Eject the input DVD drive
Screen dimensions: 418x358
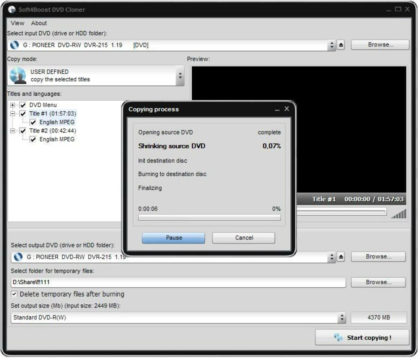pos(340,45)
